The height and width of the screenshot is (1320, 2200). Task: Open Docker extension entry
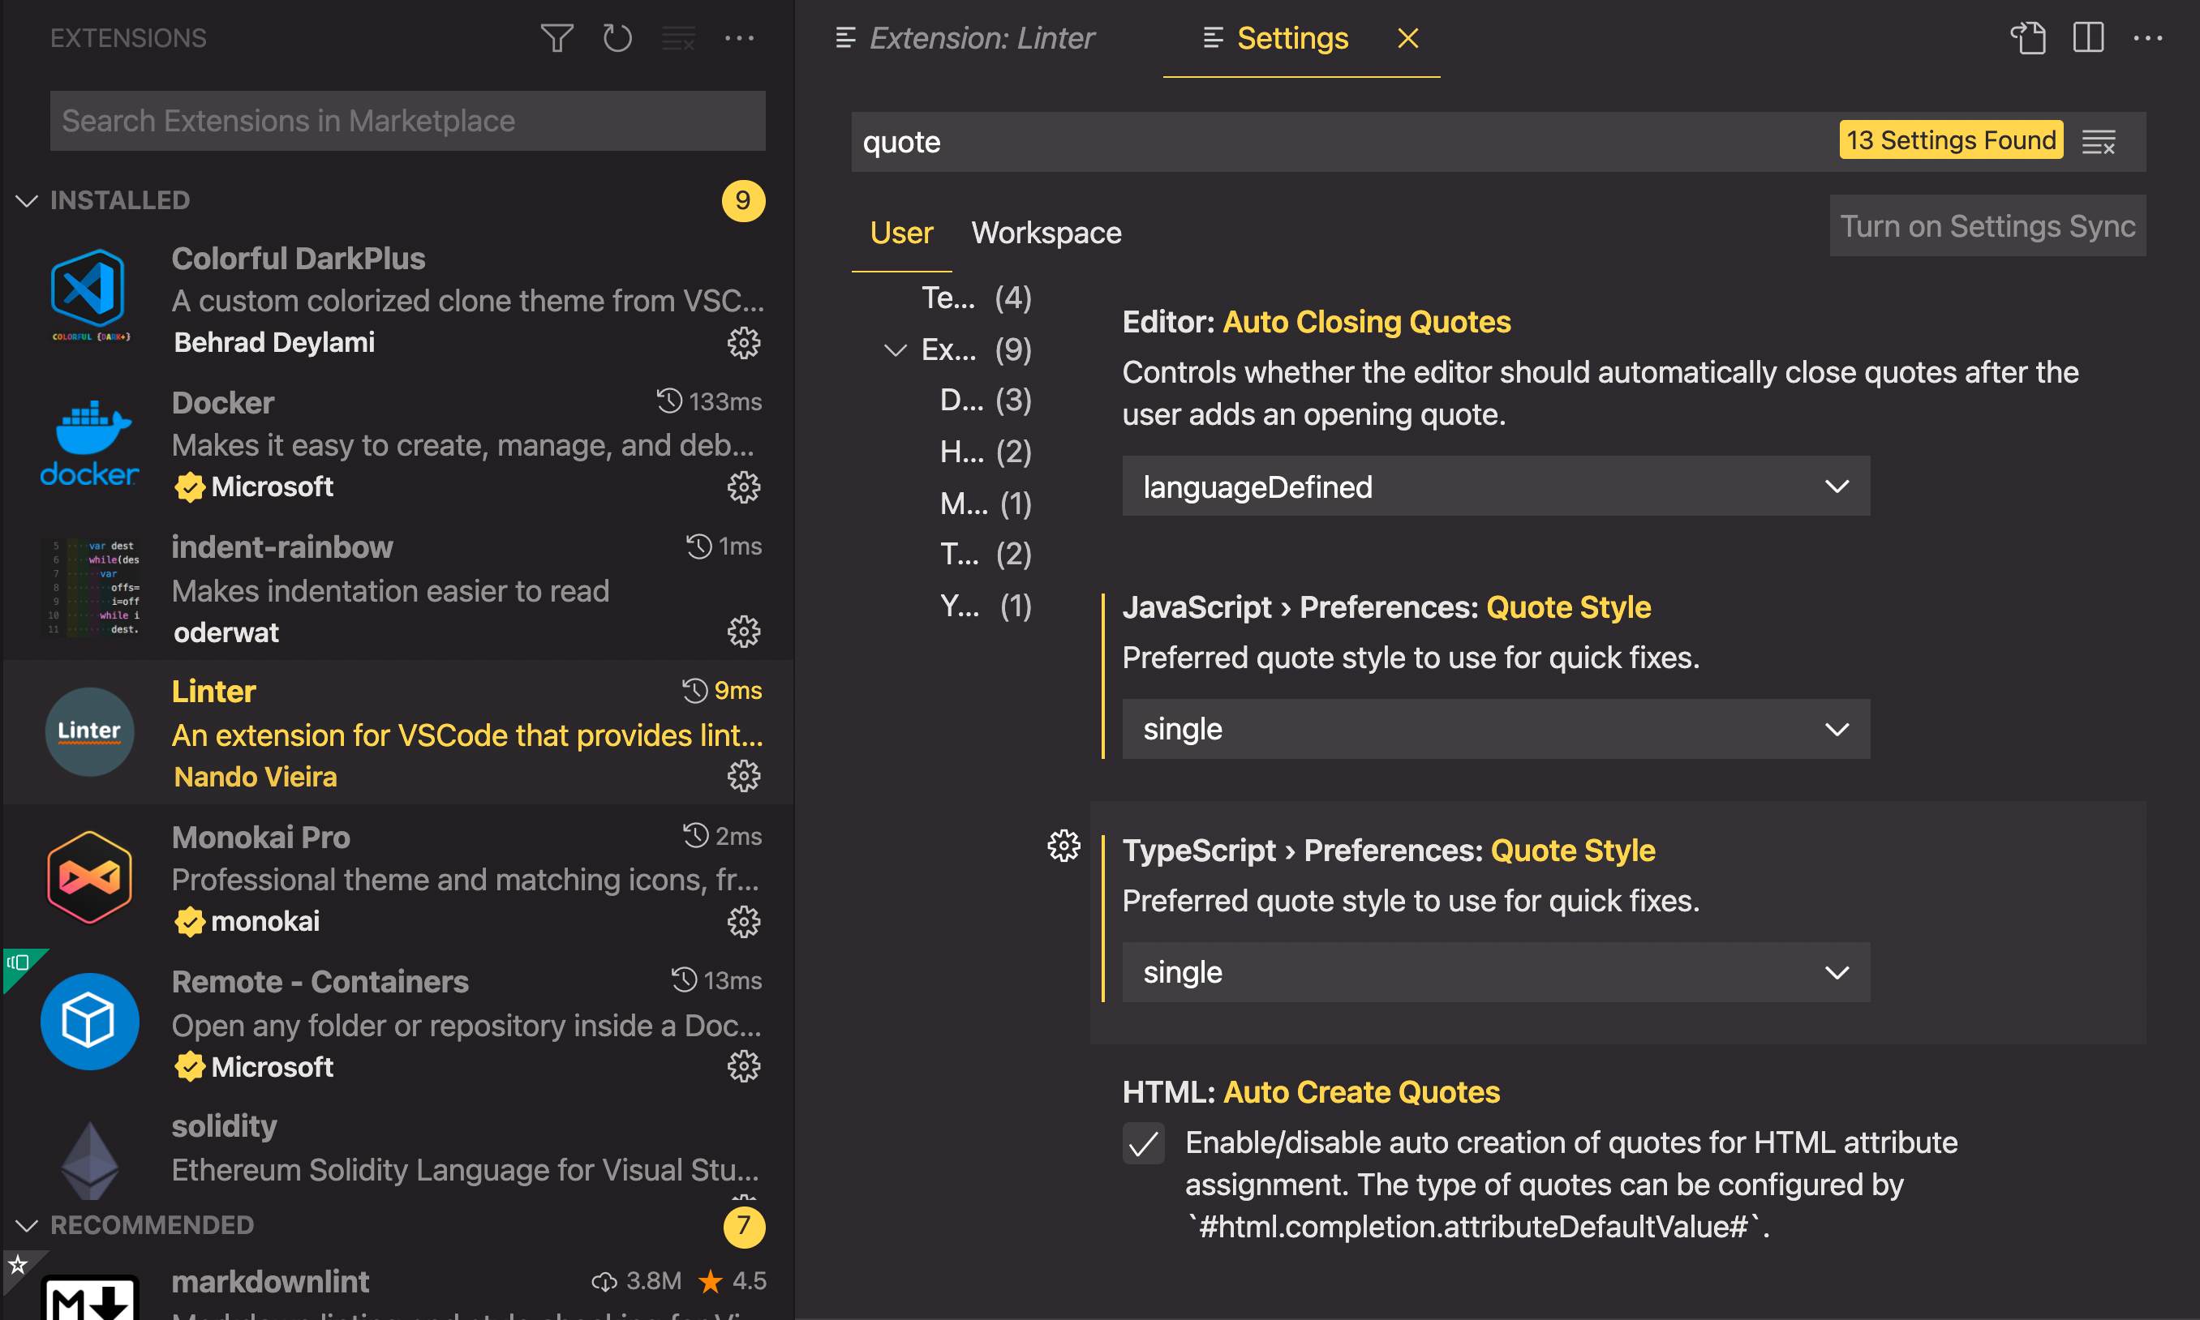point(397,443)
